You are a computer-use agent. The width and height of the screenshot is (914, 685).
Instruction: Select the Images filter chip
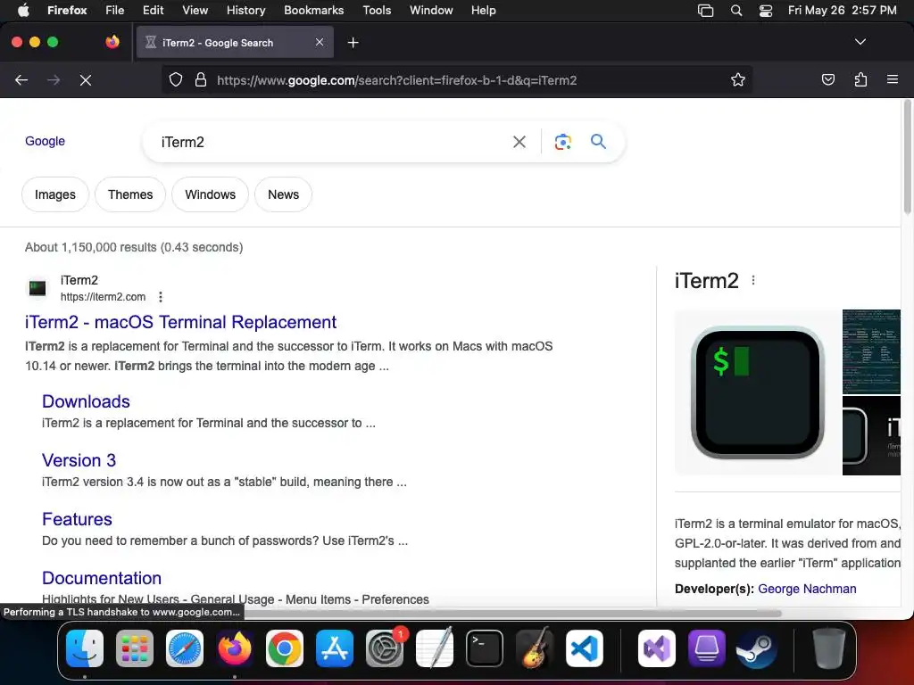pos(54,194)
